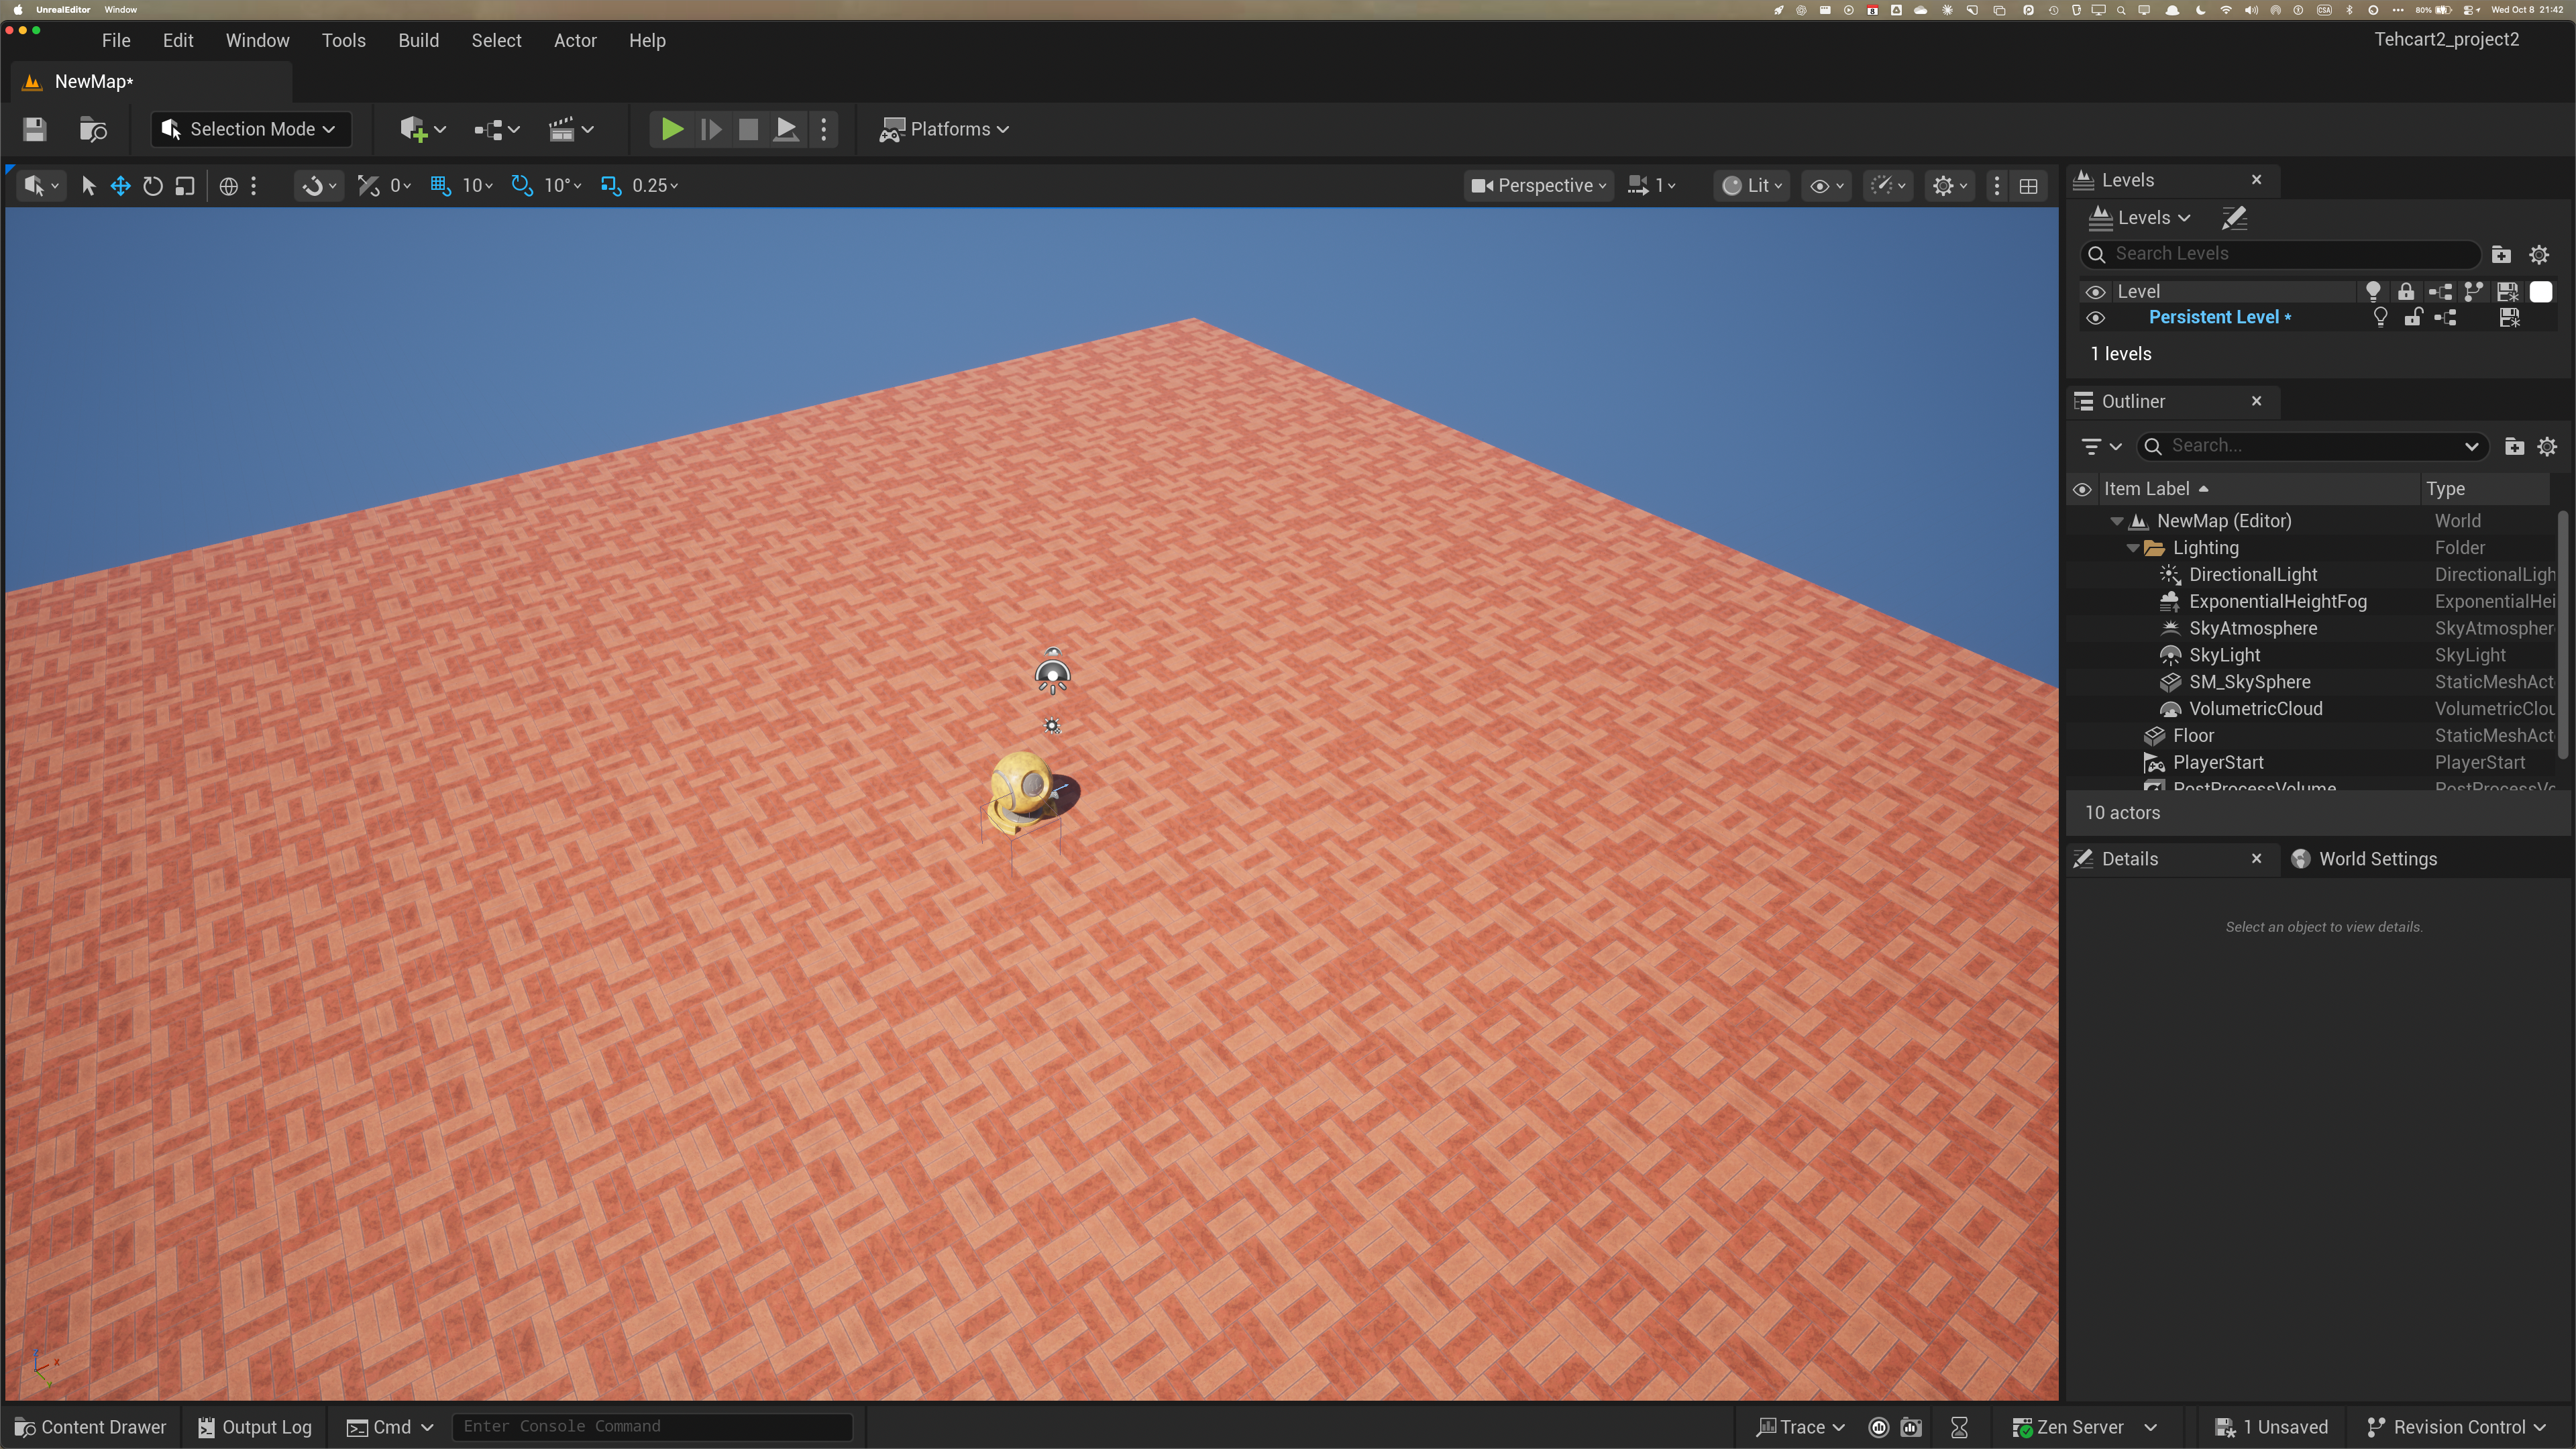
Task: Select the Scale tool in viewport
Action: pos(184,186)
